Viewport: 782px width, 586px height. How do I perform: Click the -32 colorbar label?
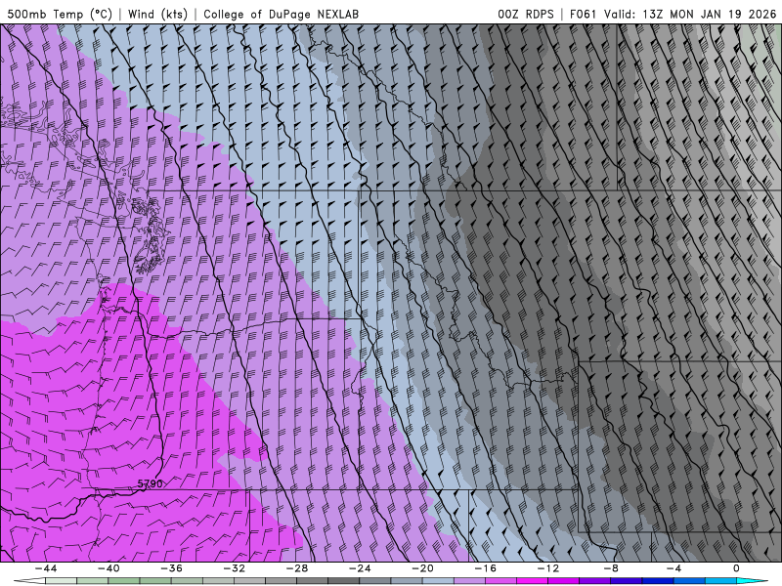[234, 568]
